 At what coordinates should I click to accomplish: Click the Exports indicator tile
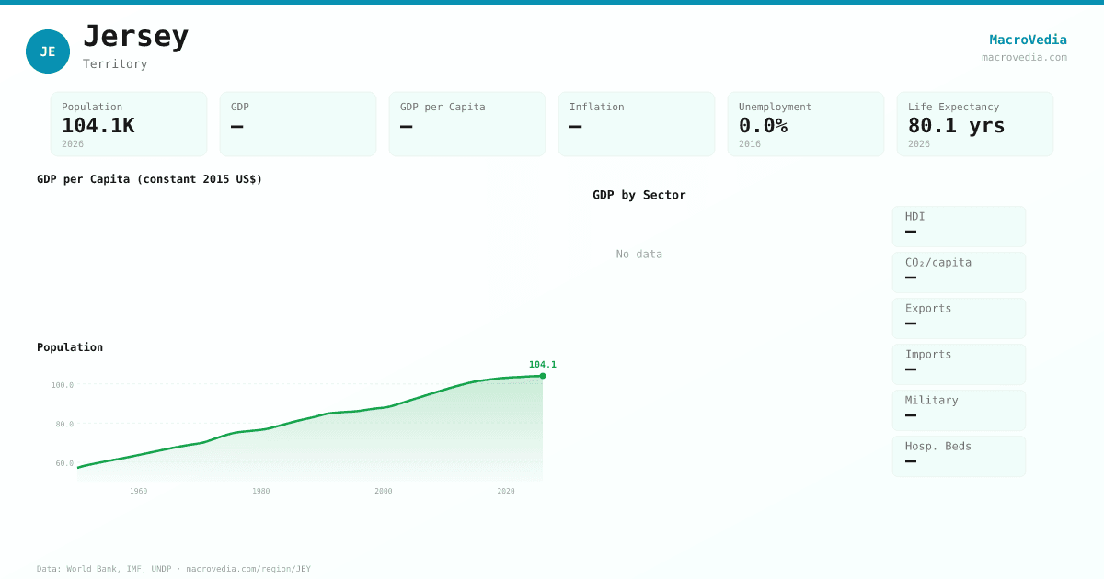pos(959,318)
